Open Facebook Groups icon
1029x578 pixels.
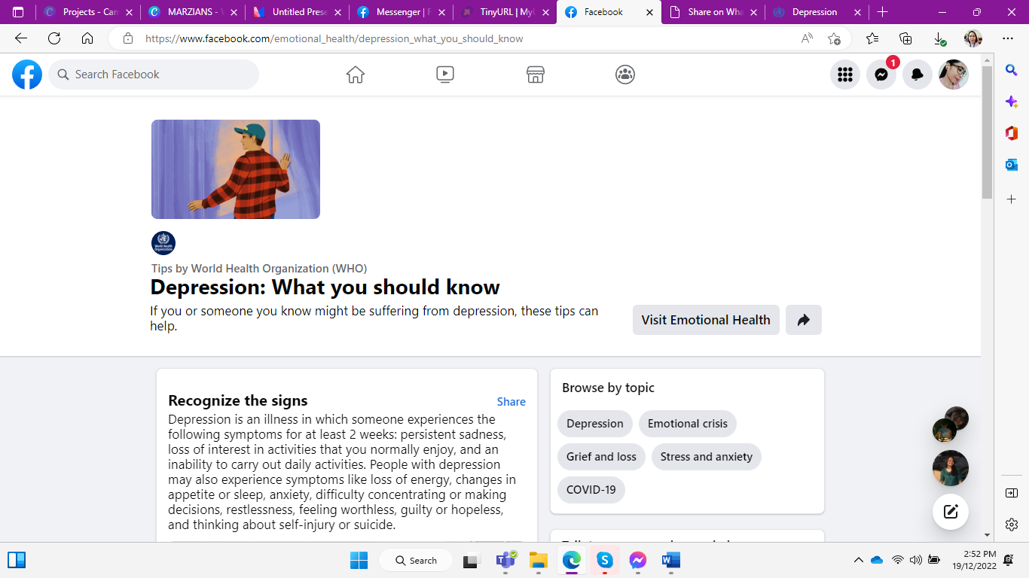pos(625,75)
